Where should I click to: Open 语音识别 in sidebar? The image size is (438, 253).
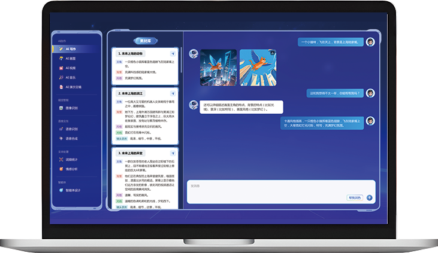click(69, 129)
